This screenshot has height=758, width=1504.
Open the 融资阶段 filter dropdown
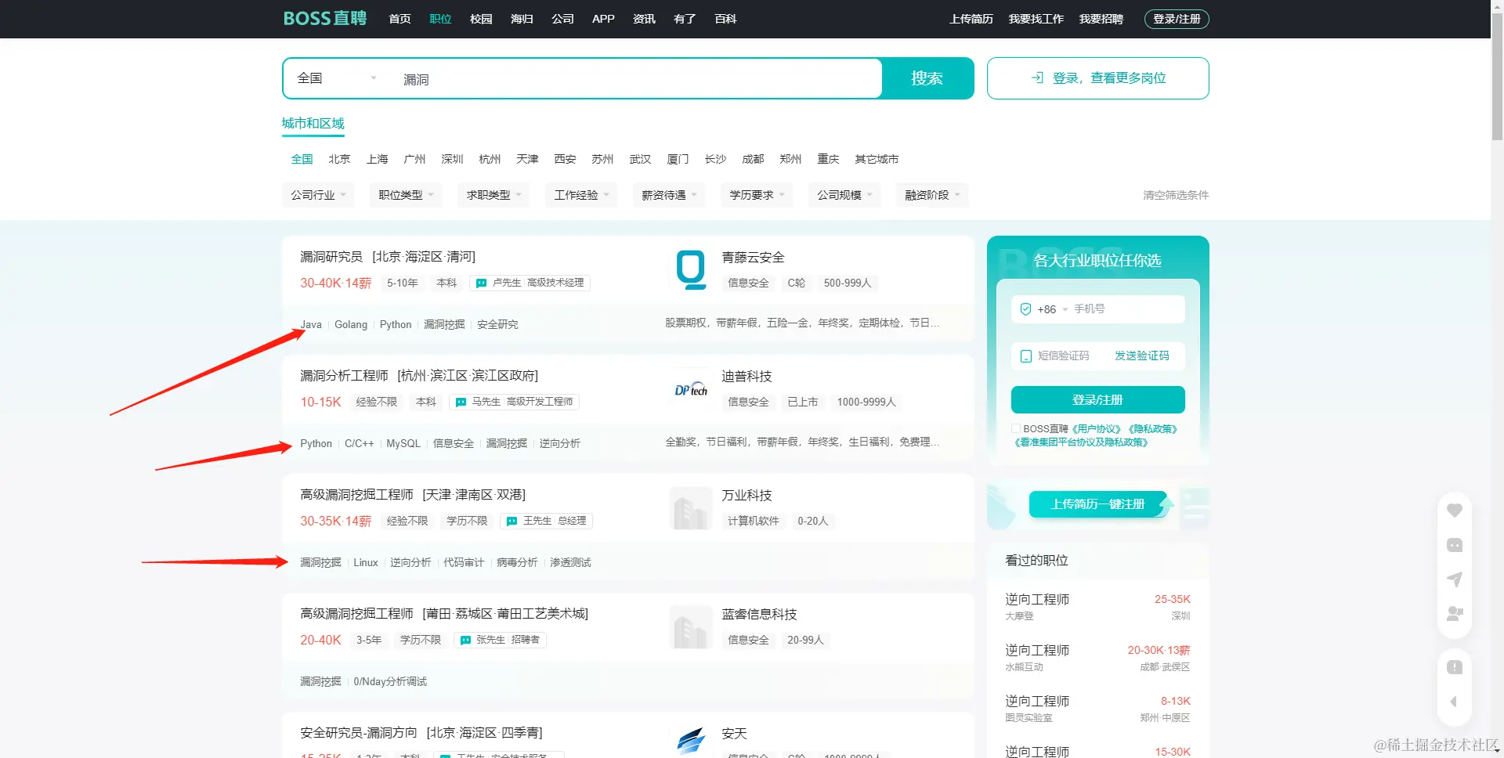click(x=932, y=195)
